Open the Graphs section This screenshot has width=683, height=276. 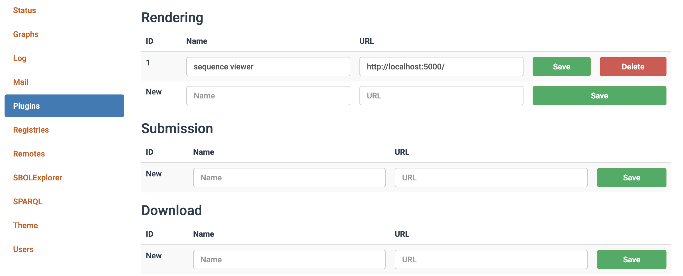26,34
